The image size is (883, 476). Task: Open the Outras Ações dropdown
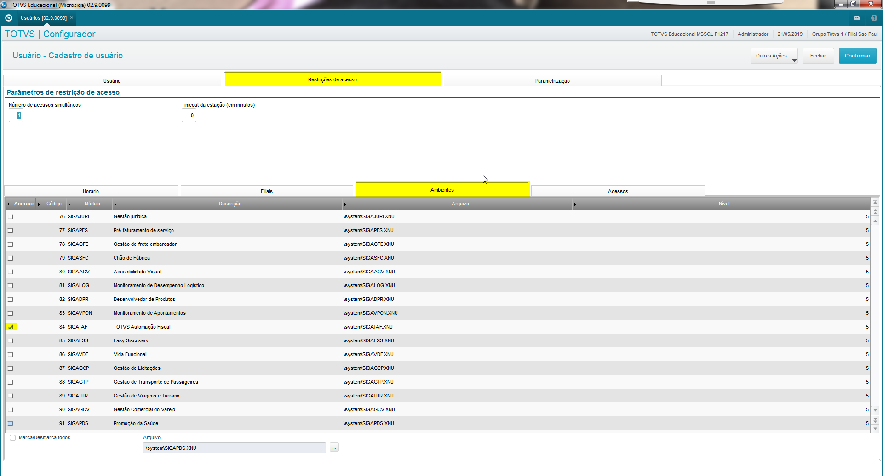(x=774, y=56)
